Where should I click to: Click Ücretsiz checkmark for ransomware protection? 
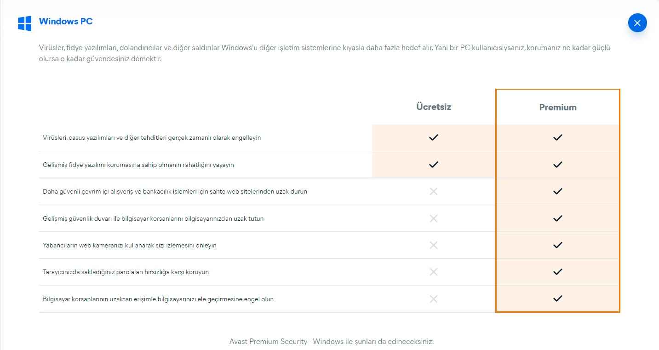tap(433, 164)
